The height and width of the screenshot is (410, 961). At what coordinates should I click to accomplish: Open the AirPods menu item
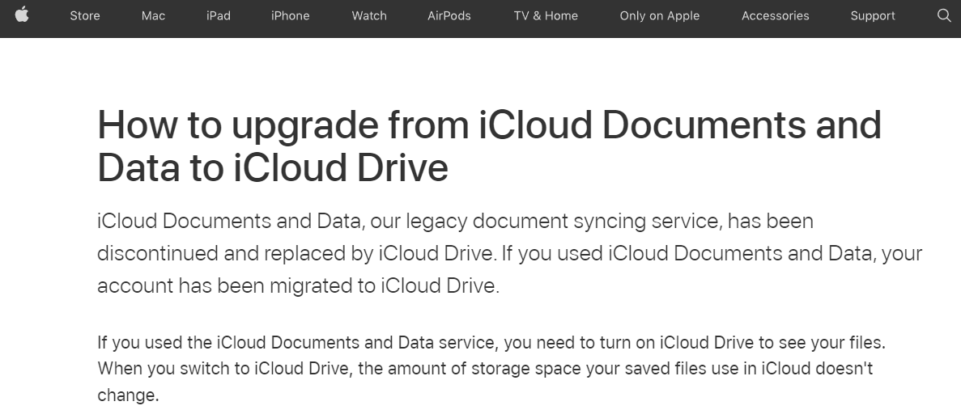(x=449, y=16)
